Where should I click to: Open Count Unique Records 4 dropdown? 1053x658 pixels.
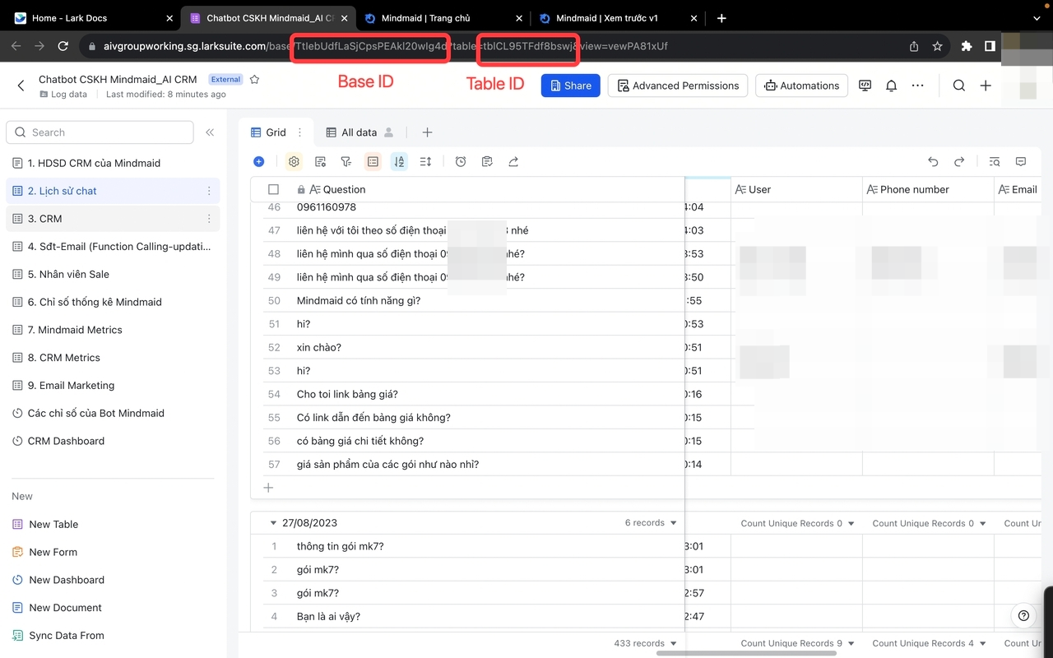coord(929,643)
